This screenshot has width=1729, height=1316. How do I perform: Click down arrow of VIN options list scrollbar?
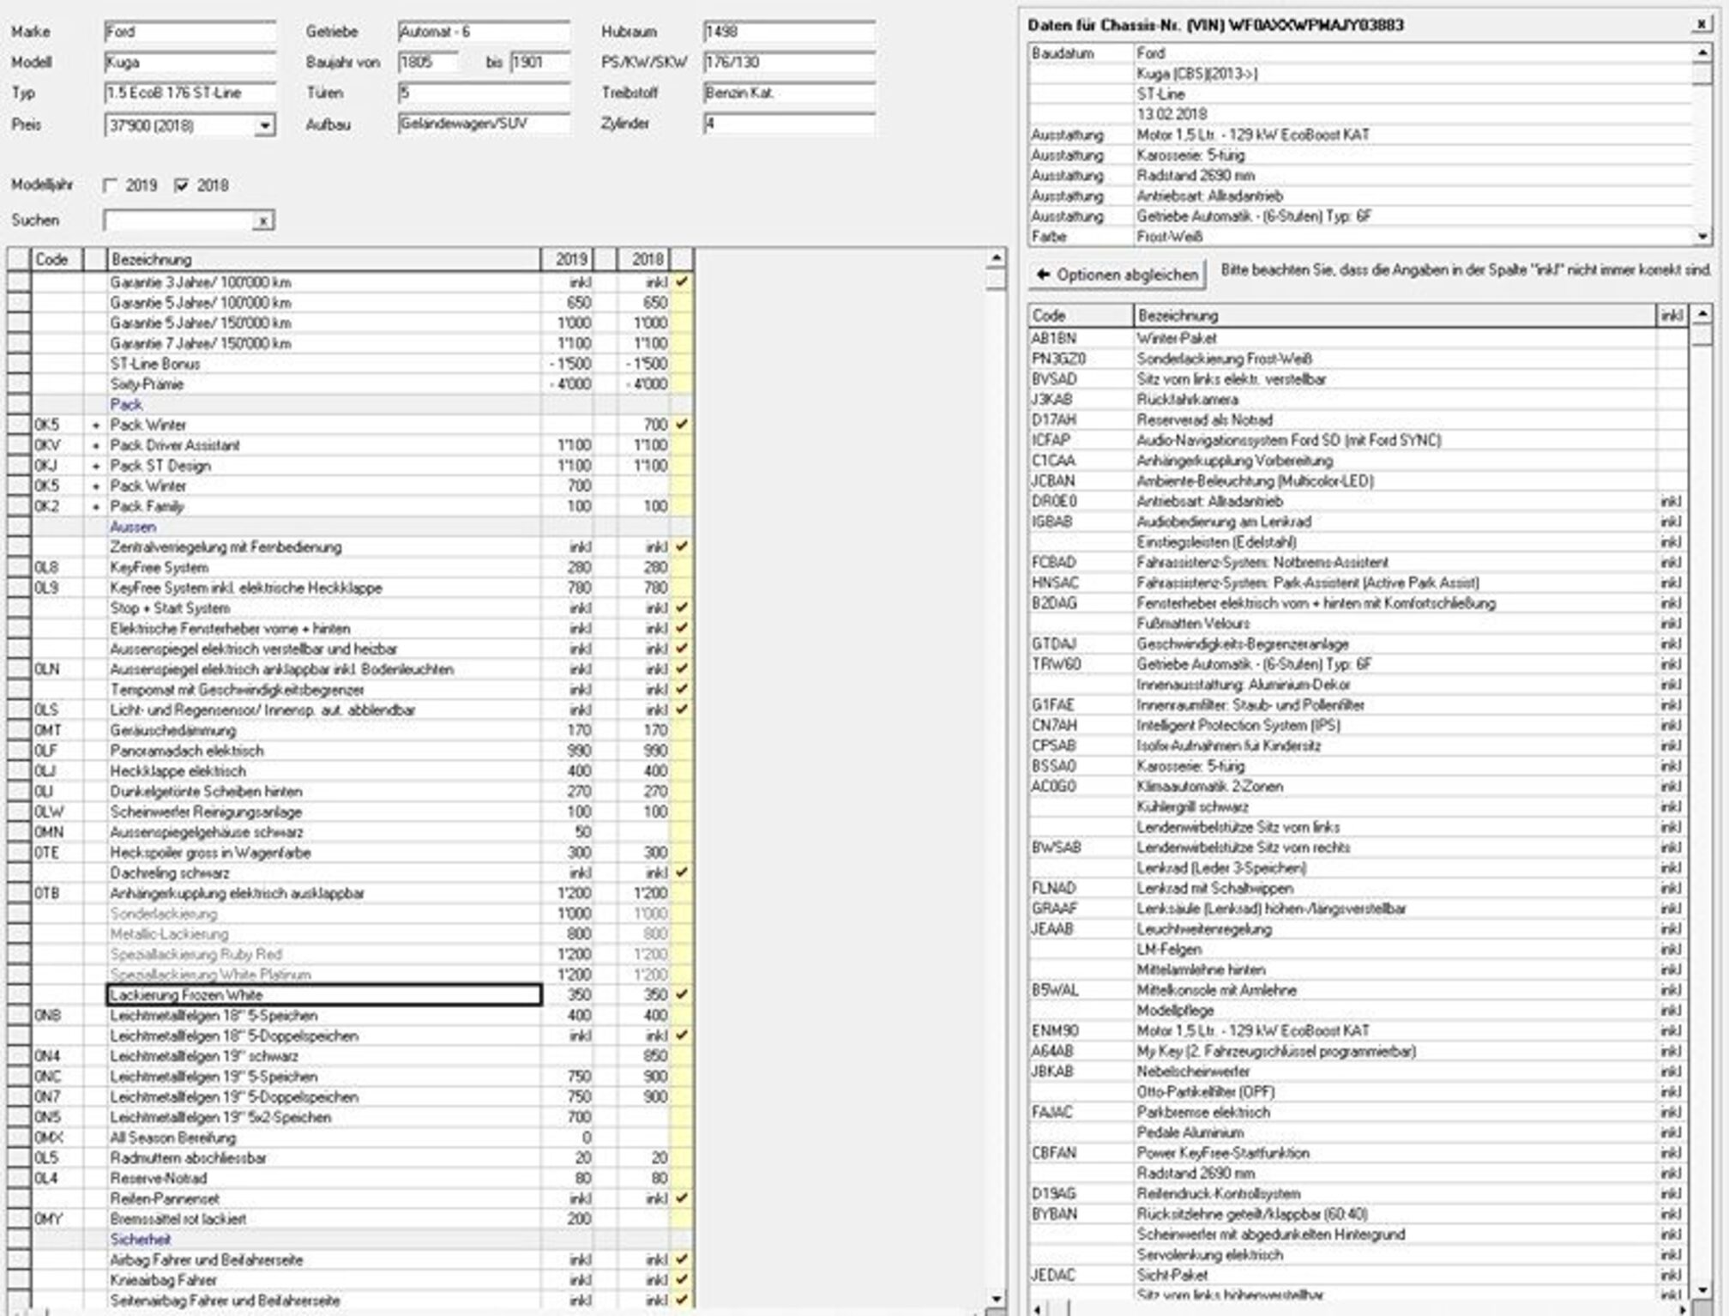(x=1702, y=1289)
